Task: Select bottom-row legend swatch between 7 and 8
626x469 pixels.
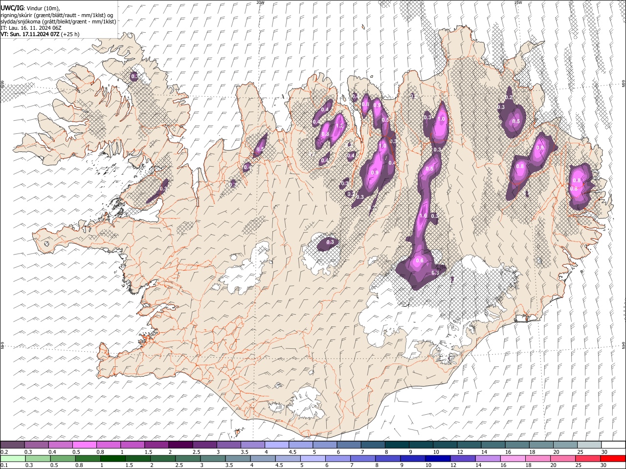Action: pos(363,458)
